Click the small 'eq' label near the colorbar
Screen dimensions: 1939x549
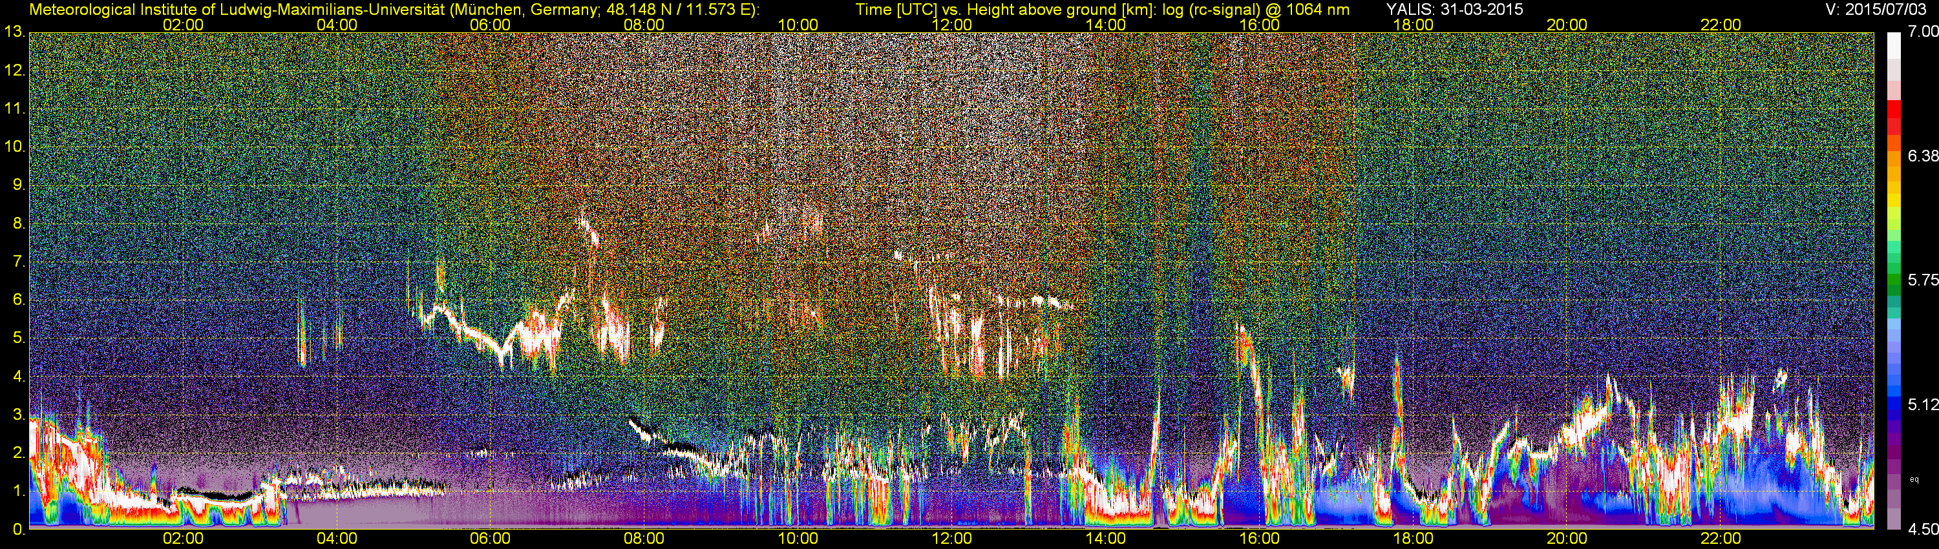point(1914,479)
